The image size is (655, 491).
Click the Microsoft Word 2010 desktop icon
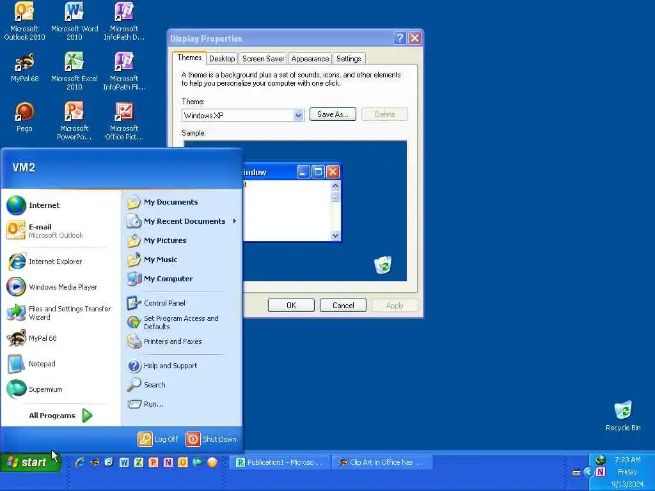coord(74,21)
